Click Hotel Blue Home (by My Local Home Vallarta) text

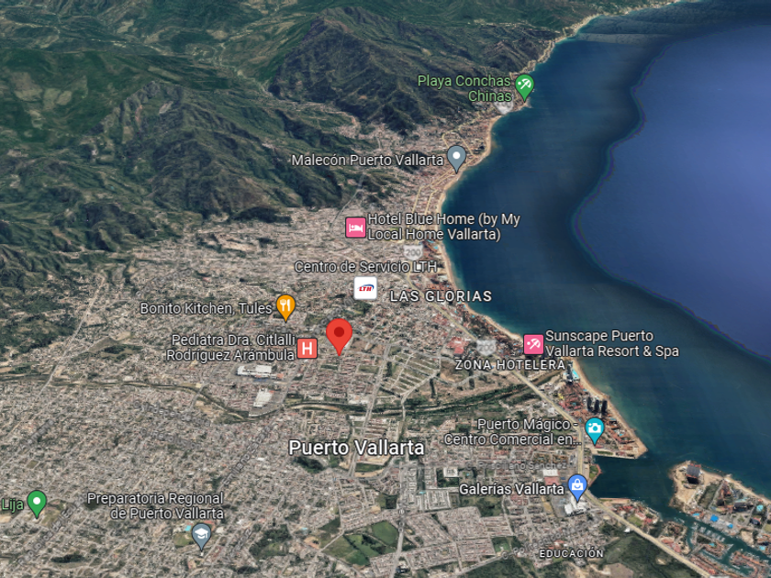click(x=444, y=227)
